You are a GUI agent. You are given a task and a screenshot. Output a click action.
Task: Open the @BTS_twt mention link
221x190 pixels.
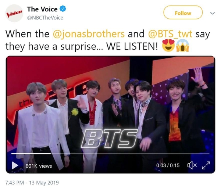[170, 34]
